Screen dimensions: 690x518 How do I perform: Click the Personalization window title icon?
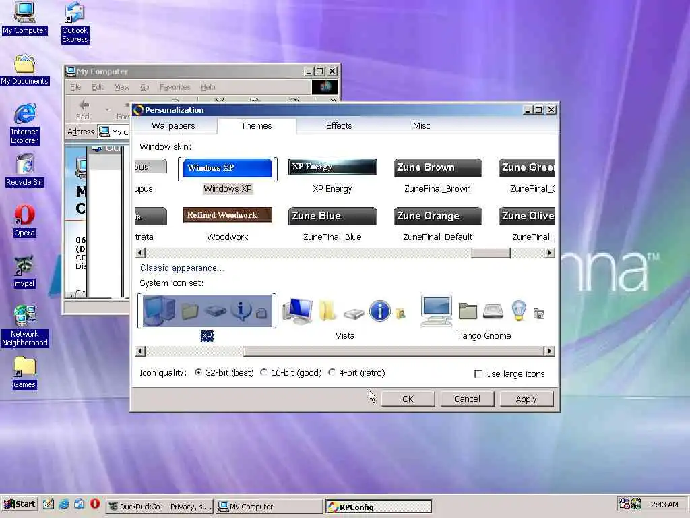pos(138,110)
